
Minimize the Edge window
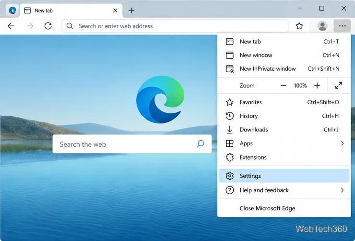pos(300,8)
